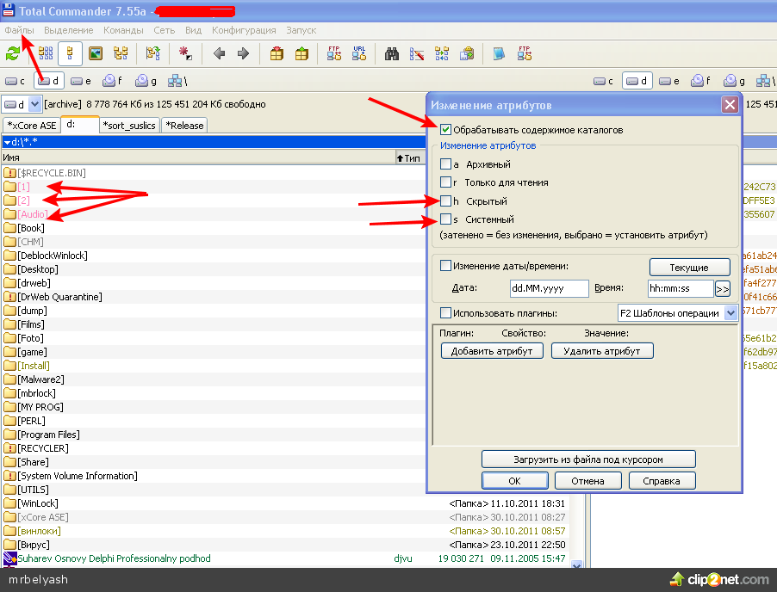Image resolution: width=777 pixels, height=592 pixels.
Task: Open FTP connect icon beside the URL icon
Action: 334,53
